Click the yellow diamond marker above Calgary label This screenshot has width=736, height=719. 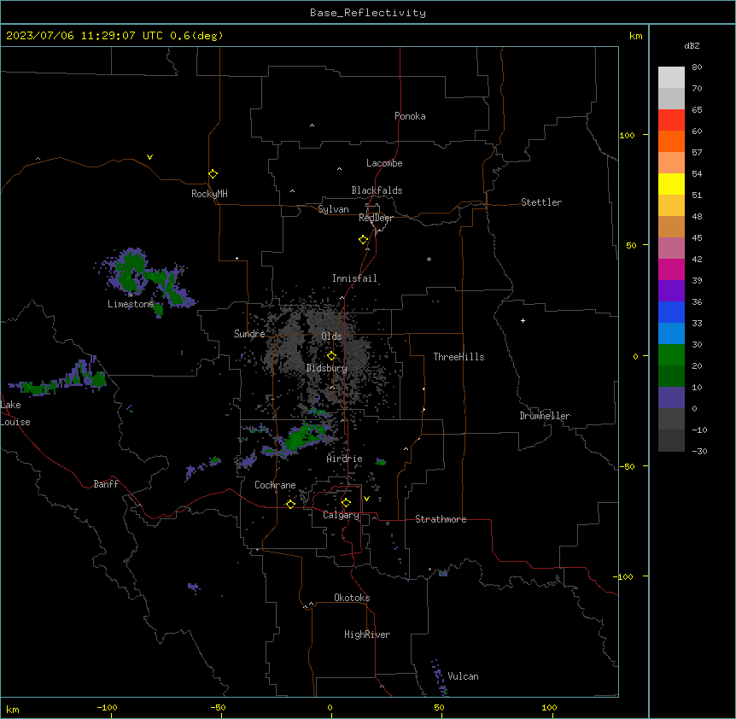point(347,503)
